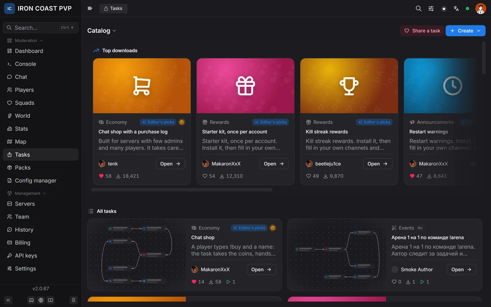Click the Restart warnings clock thumbnail
Screen dimensions: 491x307
(441, 86)
